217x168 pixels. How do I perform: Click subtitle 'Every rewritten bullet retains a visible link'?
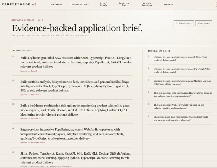pyautogui.click(x=49, y=35)
